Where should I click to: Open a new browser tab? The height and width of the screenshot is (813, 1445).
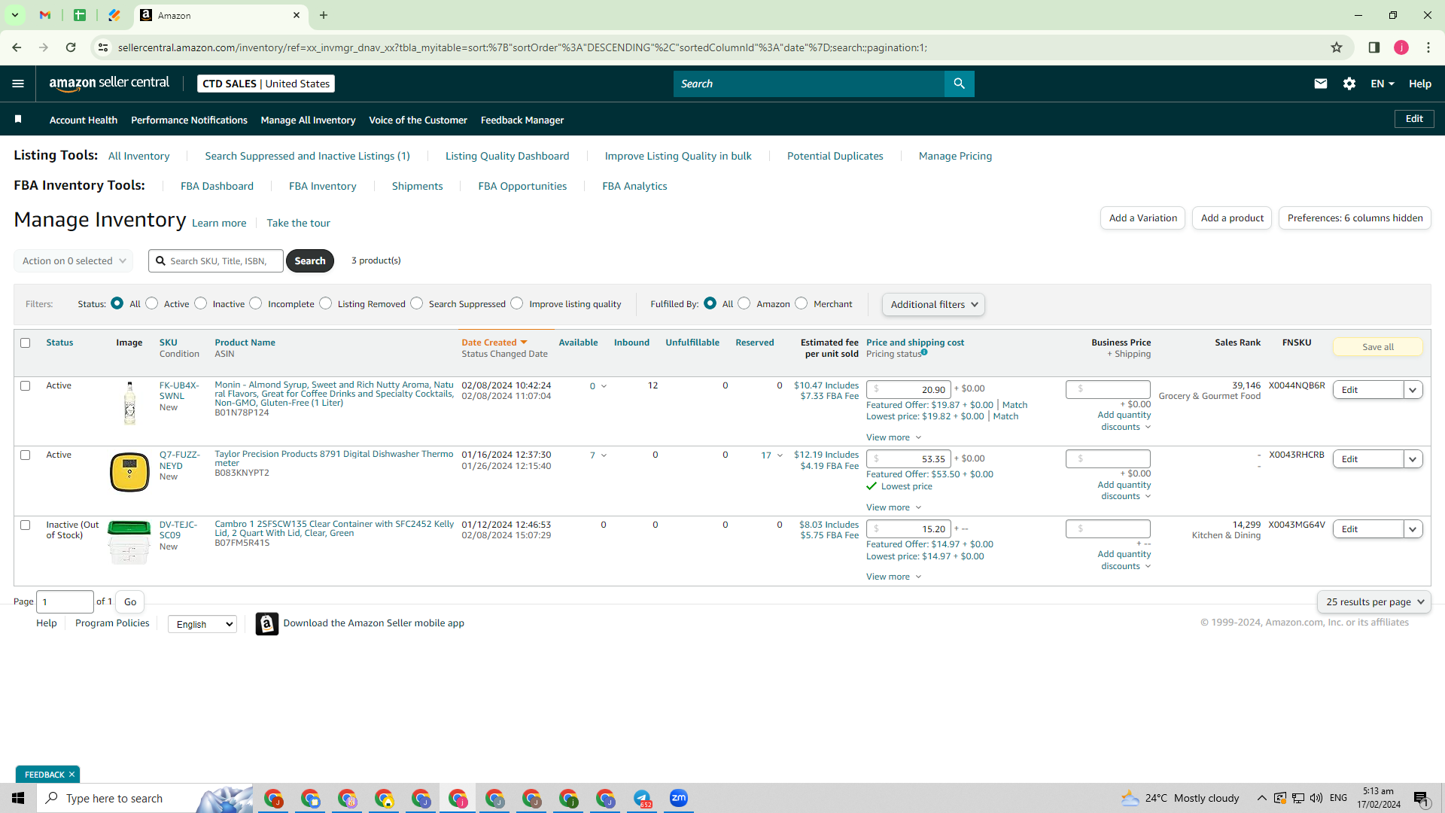tap(324, 15)
